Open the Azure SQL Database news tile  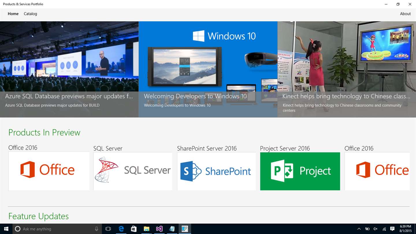click(x=69, y=69)
